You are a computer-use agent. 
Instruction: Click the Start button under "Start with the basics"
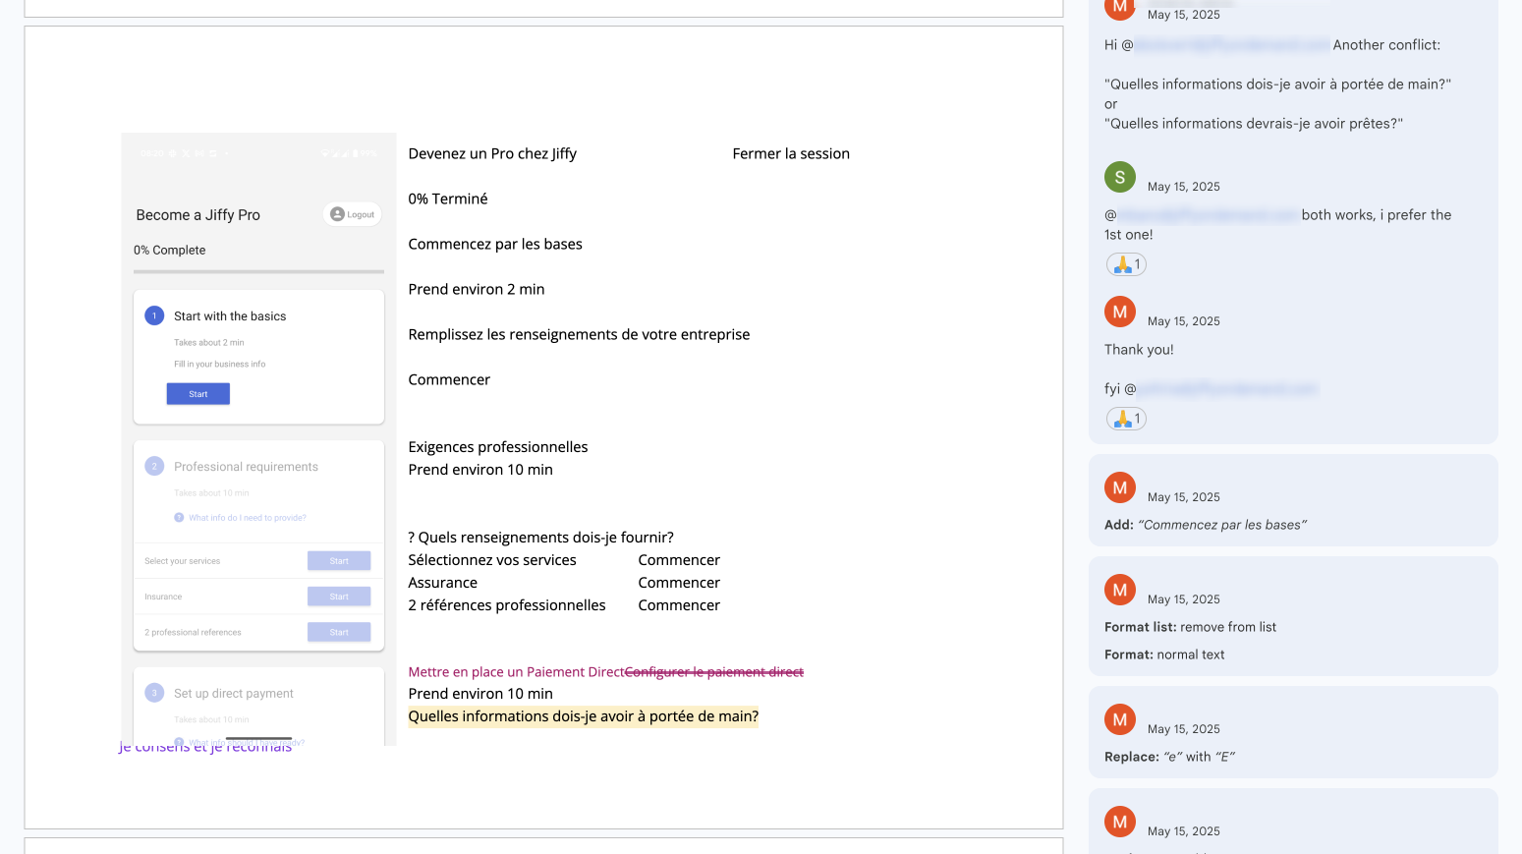(x=197, y=393)
